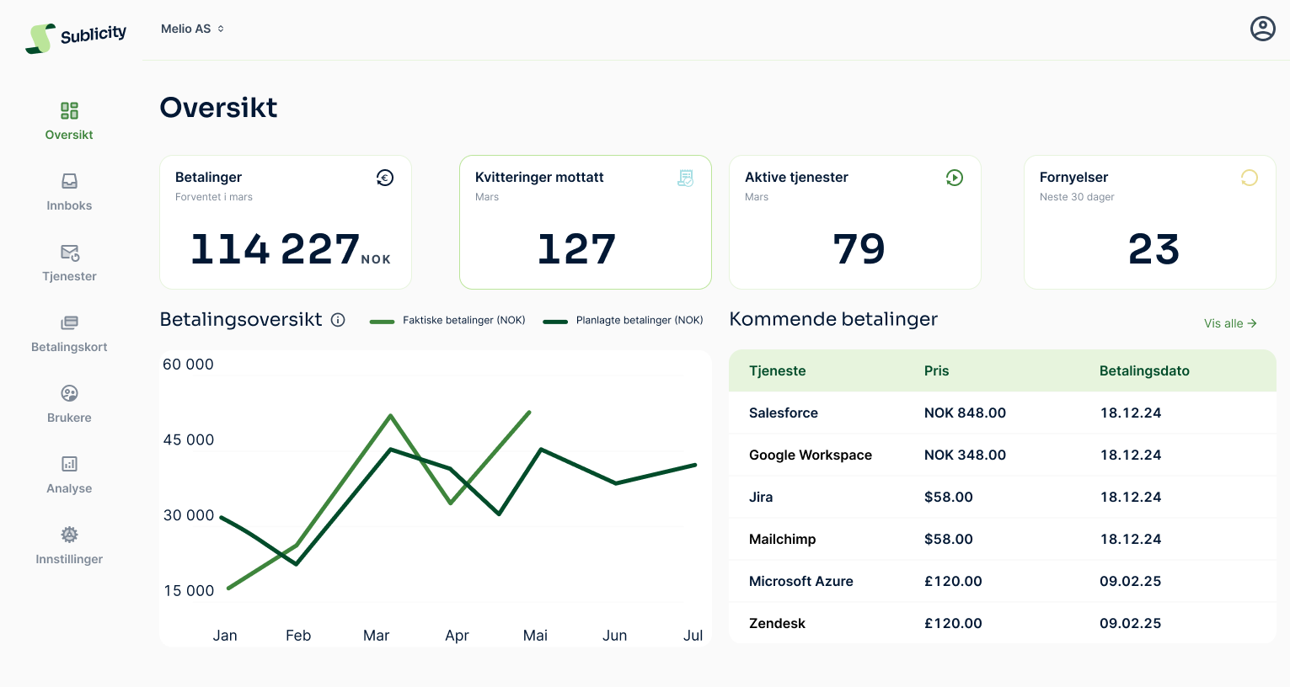Click the euro icon on Betalinger card
1290x687 pixels.
click(385, 178)
